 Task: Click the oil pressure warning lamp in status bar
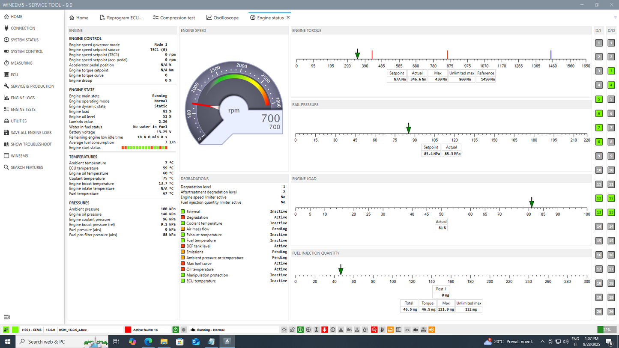[x=349, y=330]
